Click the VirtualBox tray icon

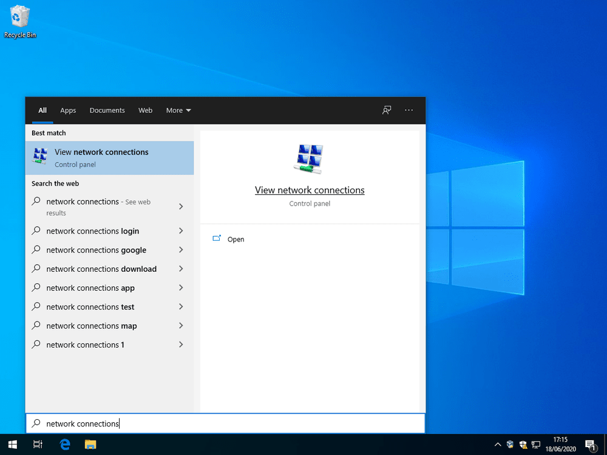(510, 445)
